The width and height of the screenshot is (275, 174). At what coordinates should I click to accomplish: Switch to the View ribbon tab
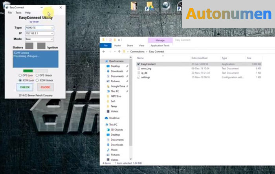tap(141, 45)
